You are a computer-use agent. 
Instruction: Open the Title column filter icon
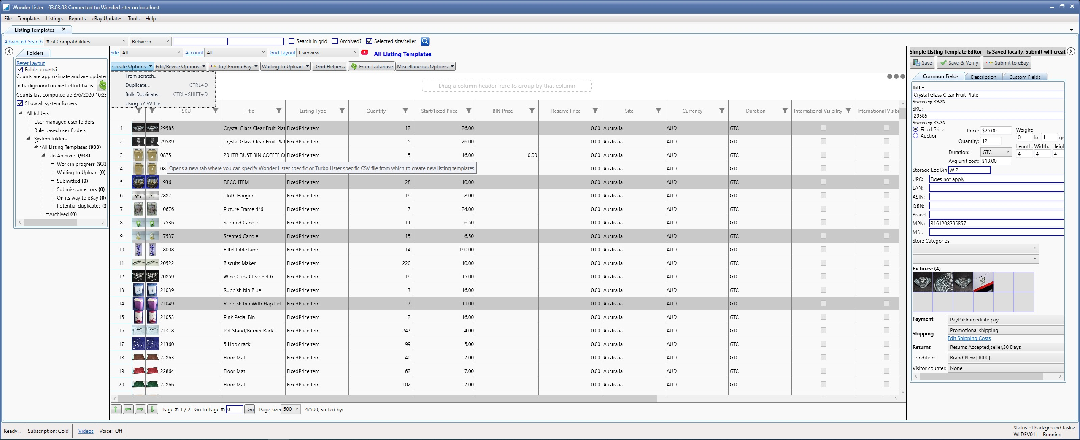279,111
